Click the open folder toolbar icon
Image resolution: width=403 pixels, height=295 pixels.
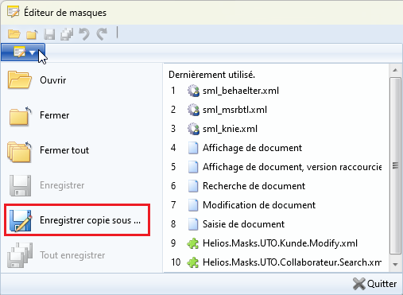(x=14, y=34)
